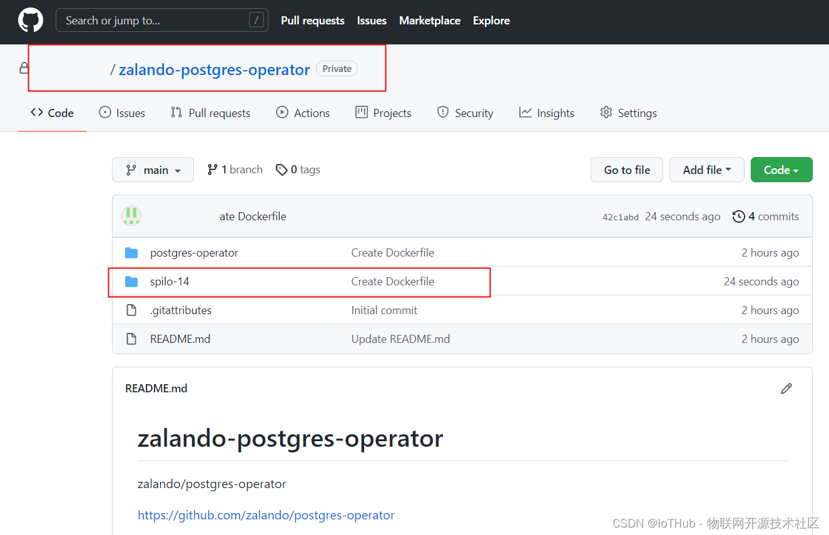Click the zalando-postgres-operator README heading
829x535 pixels.
(x=290, y=438)
